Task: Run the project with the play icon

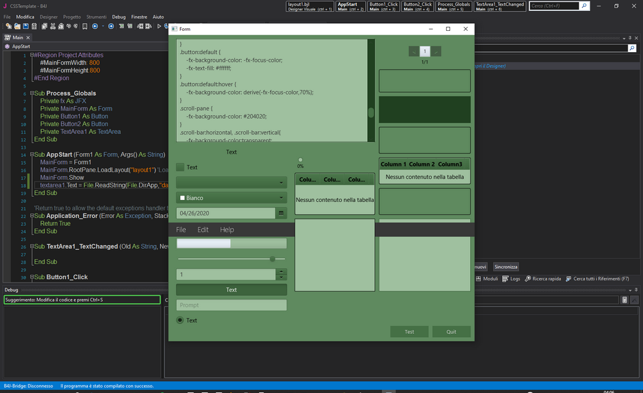Action: tap(158, 26)
